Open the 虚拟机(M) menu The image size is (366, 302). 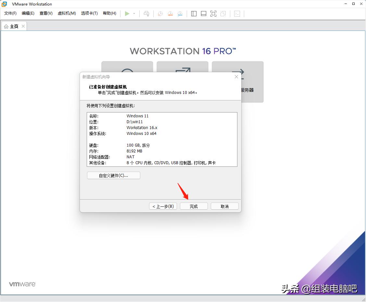pos(67,14)
